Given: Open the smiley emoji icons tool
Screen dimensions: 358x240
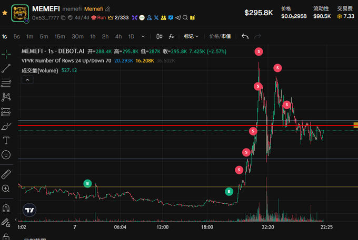Looking at the screenshot, I should (x=6, y=155).
